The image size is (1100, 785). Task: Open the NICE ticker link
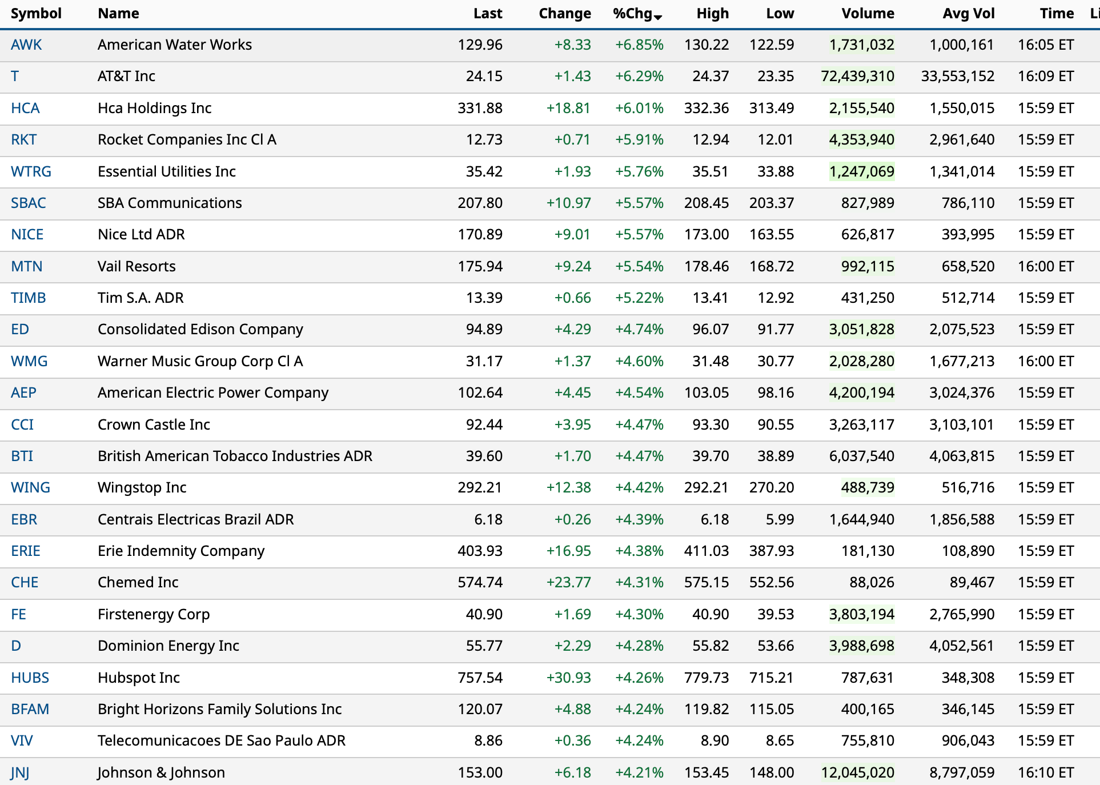[27, 234]
